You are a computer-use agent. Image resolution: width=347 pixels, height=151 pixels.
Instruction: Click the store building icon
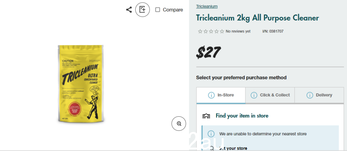(x=206, y=116)
